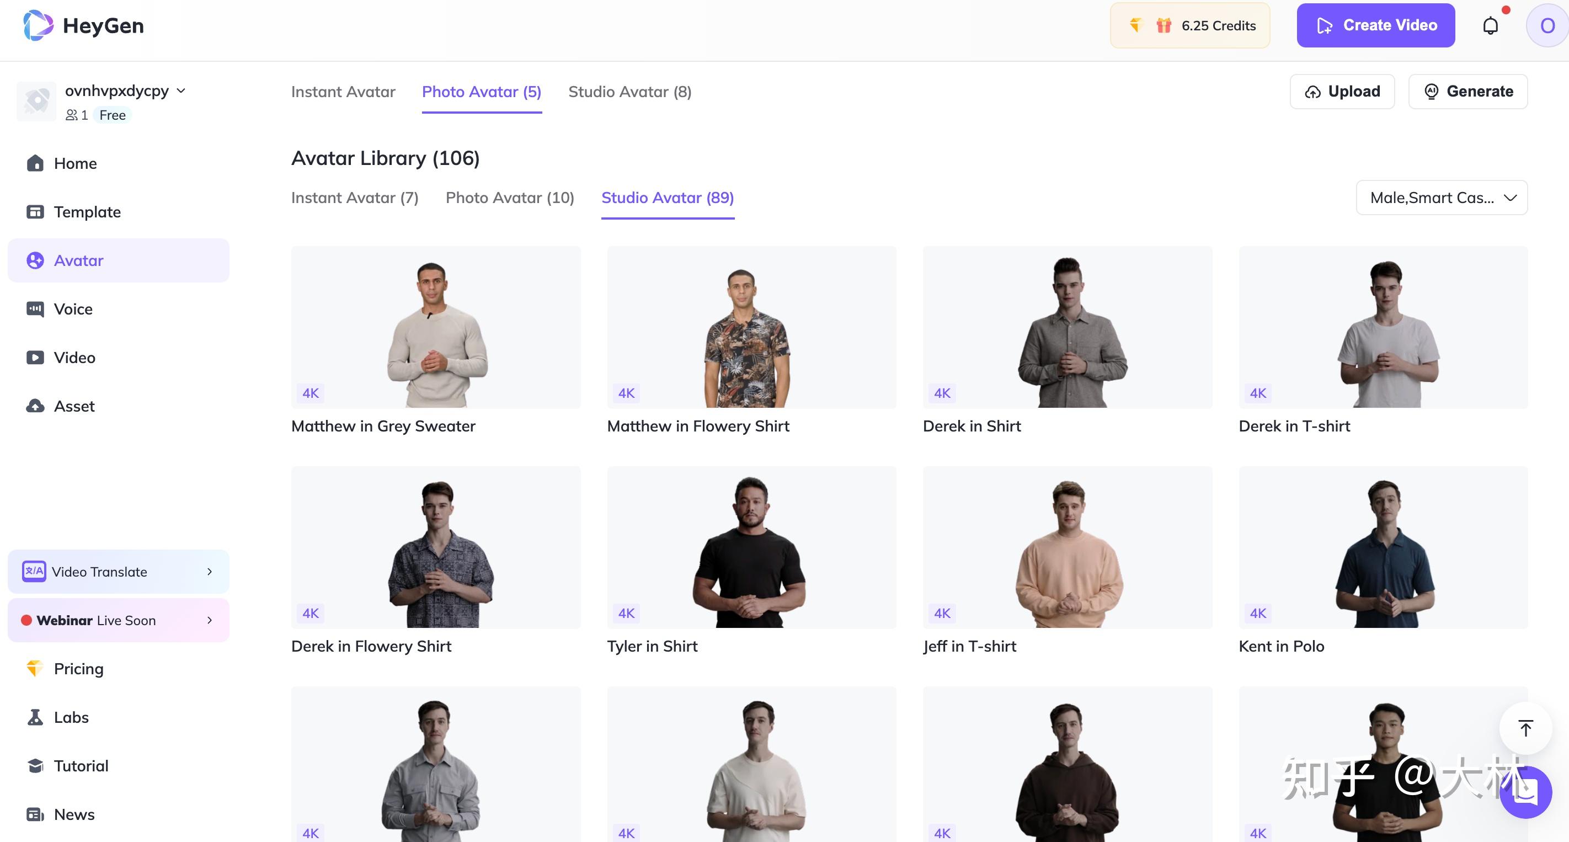Open the Tutorial graduation cap item
The image size is (1569, 842).
(x=81, y=766)
